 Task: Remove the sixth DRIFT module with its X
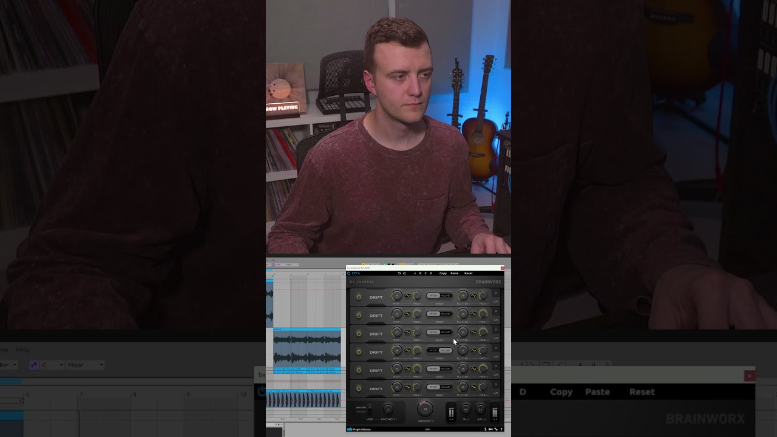point(496,384)
